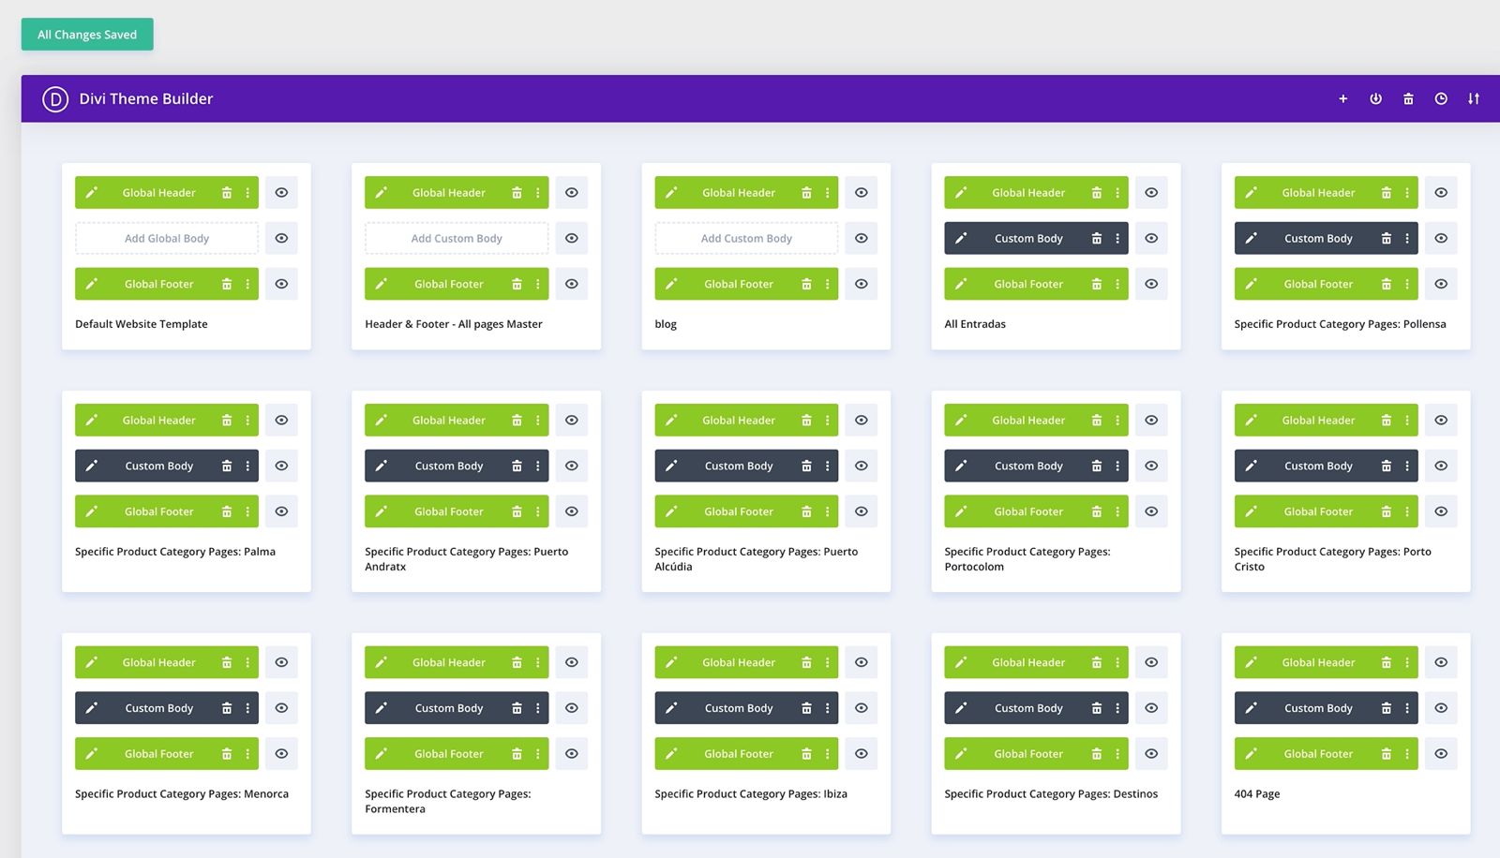Toggle Global Header visibility in Default Website Template
The height and width of the screenshot is (858, 1500).
[x=281, y=193]
